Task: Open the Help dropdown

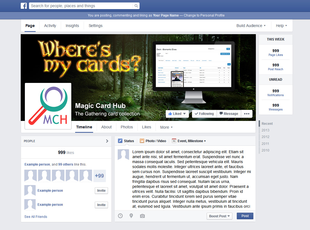Action: (281, 26)
